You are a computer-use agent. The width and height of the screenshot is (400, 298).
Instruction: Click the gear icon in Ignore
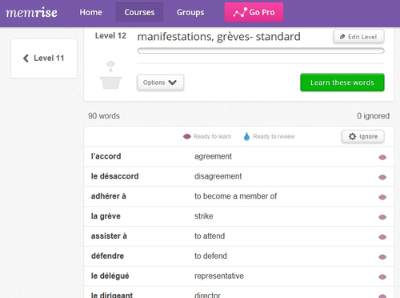(352, 136)
